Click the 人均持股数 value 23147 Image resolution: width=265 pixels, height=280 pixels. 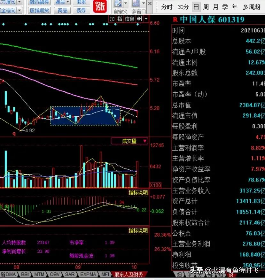43,243
